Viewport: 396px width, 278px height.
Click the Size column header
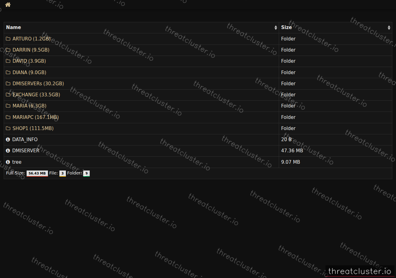[x=335, y=27]
